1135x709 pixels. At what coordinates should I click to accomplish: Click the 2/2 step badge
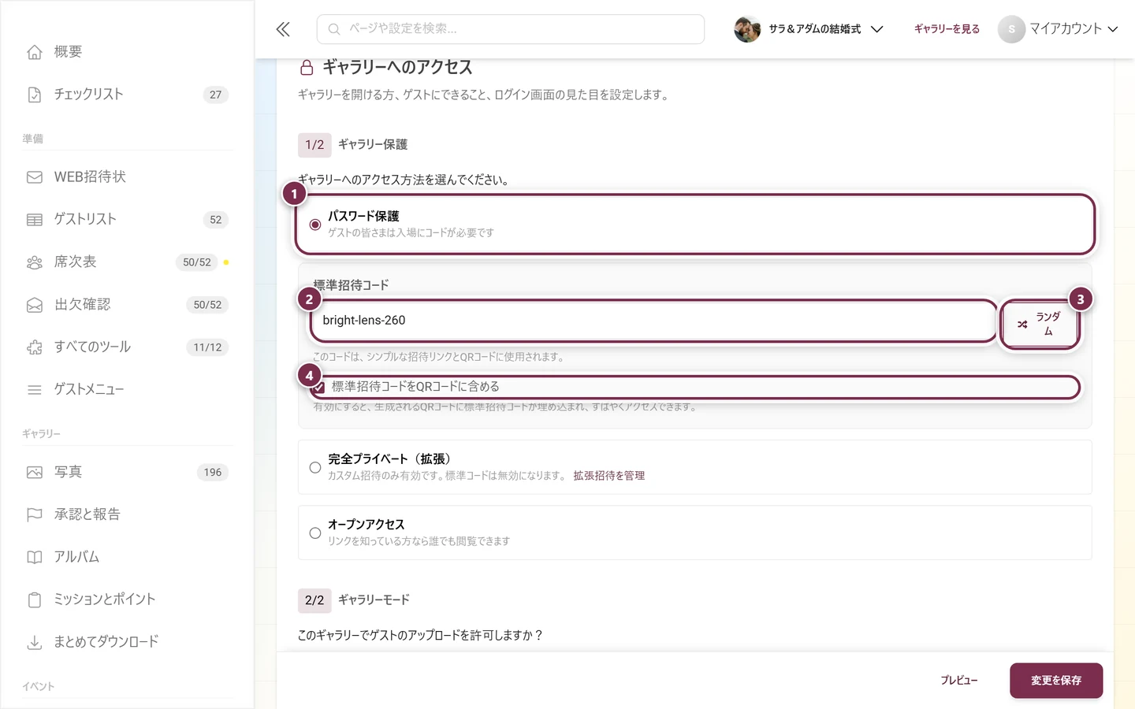click(x=314, y=600)
